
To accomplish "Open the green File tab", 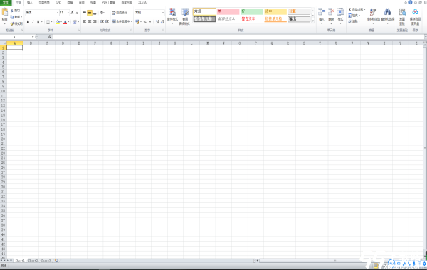I will [x=6, y=2].
